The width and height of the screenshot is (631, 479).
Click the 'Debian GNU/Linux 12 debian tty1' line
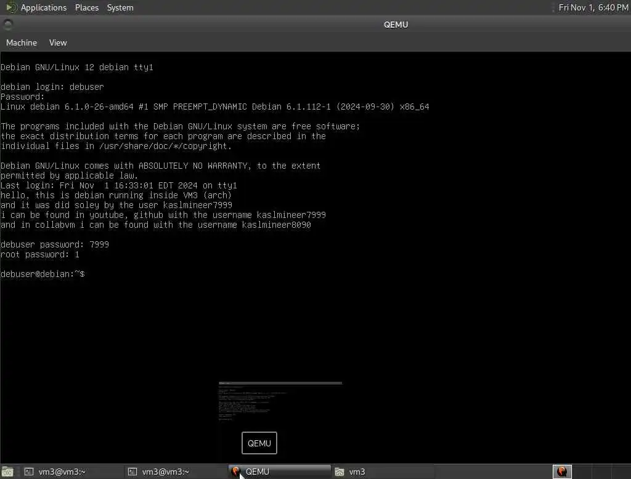pos(77,67)
